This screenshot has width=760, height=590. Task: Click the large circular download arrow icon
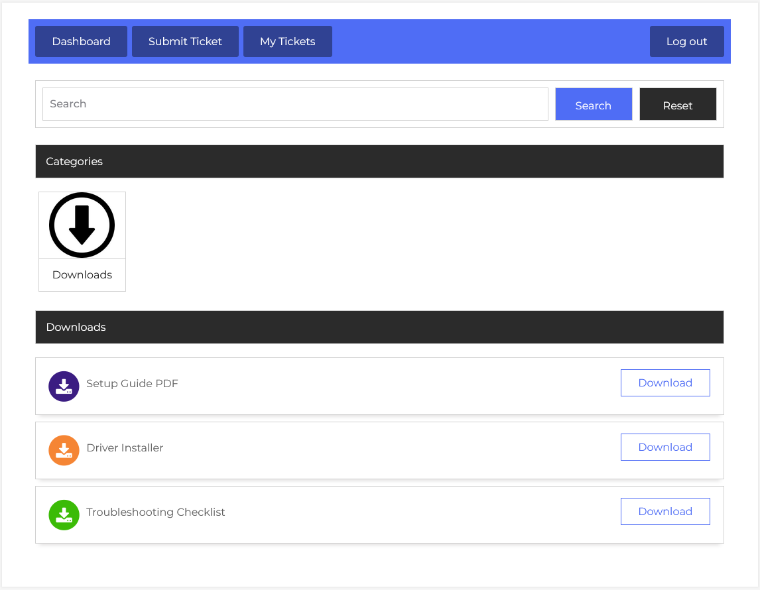click(82, 225)
